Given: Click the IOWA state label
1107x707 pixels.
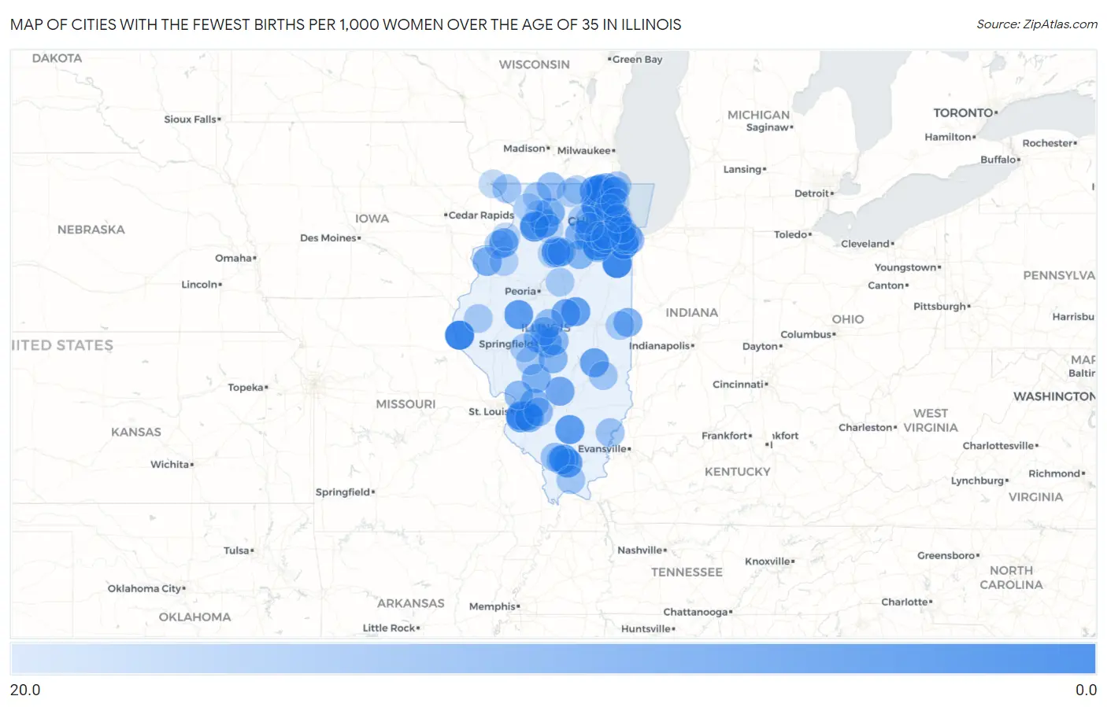Looking at the screenshot, I should [372, 218].
